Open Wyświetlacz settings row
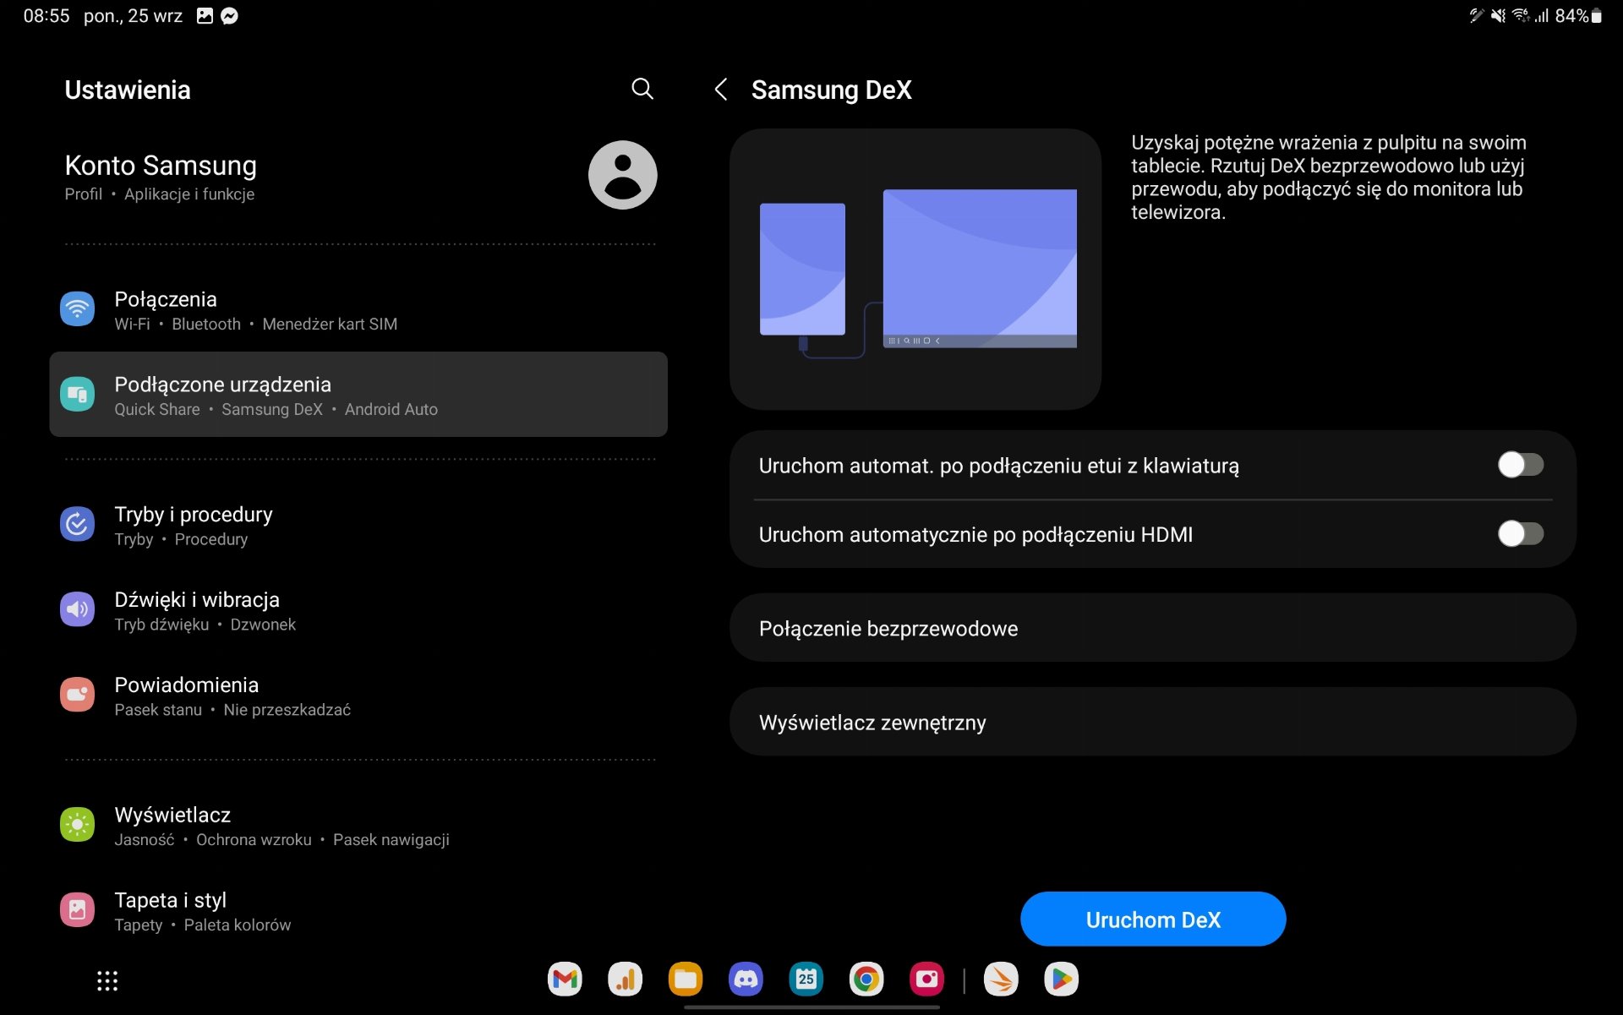Screen dimensions: 1623x1015 (358, 826)
